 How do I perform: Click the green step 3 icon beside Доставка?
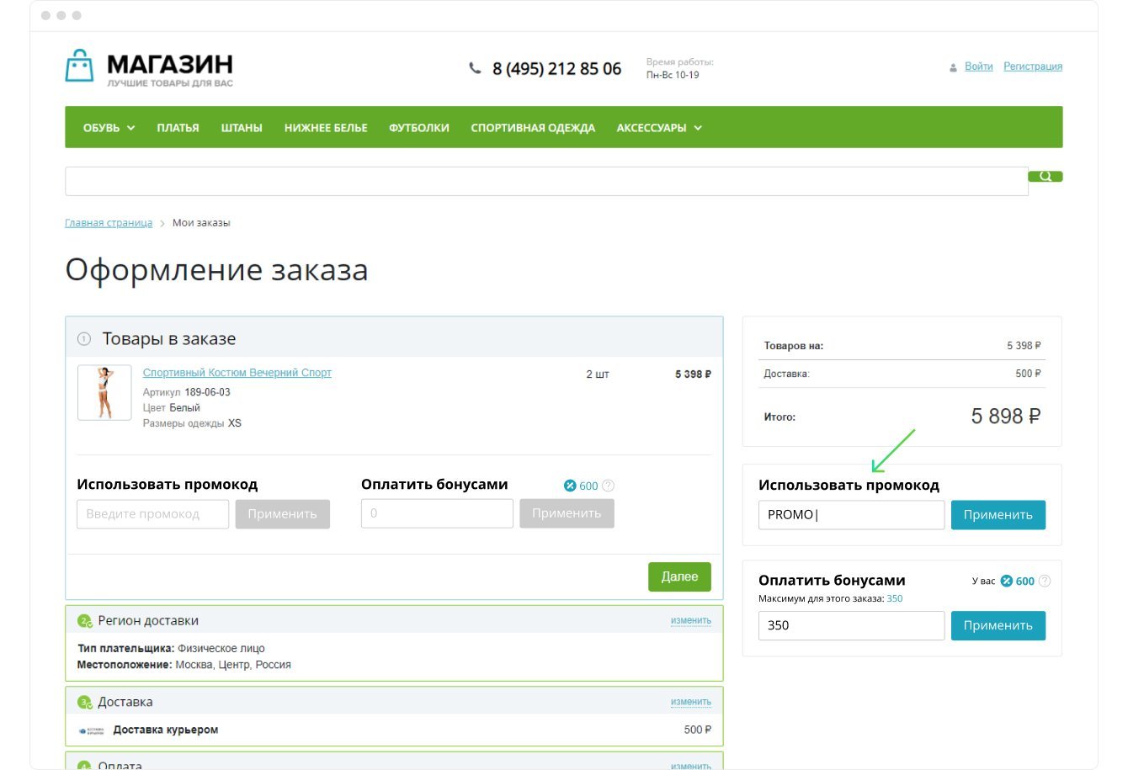[84, 702]
